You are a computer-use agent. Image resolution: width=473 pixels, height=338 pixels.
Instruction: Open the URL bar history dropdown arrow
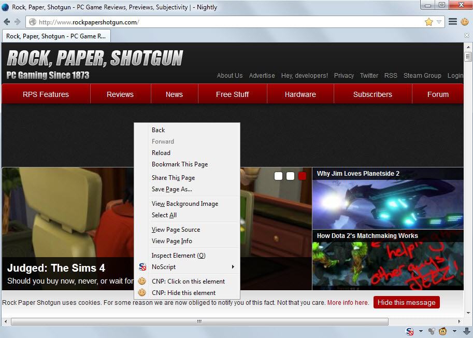click(x=439, y=22)
